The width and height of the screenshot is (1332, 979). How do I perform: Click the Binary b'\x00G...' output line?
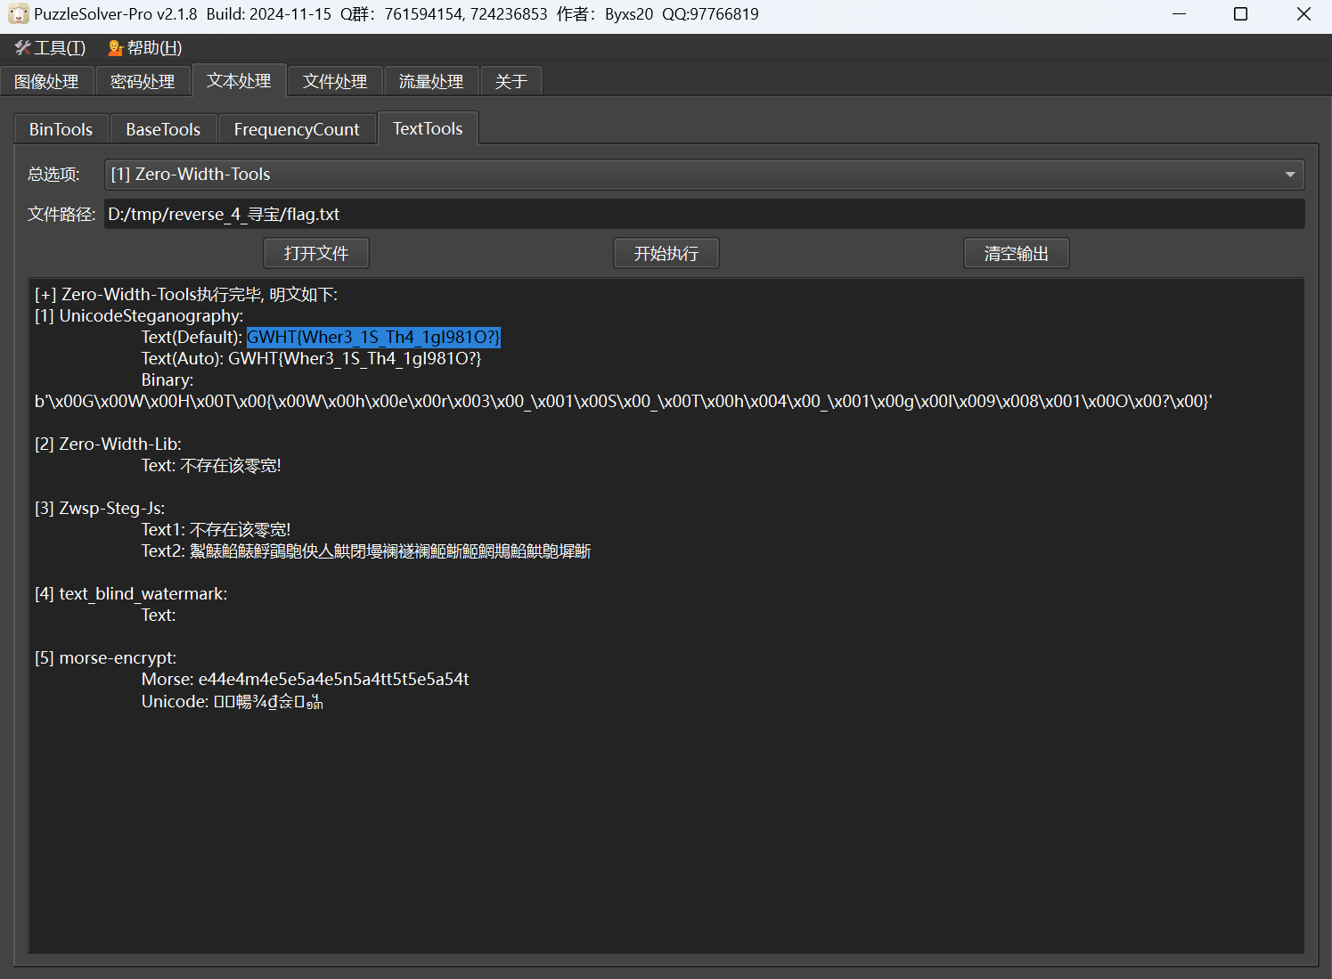[x=624, y=401]
